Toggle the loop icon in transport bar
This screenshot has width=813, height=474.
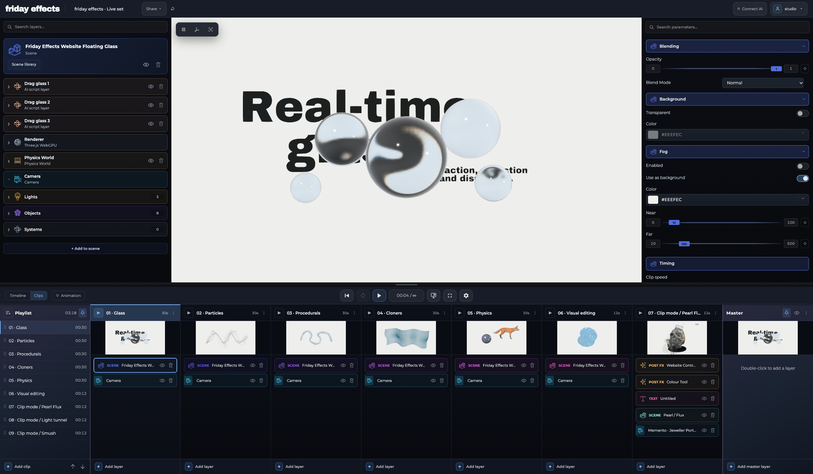coord(363,296)
